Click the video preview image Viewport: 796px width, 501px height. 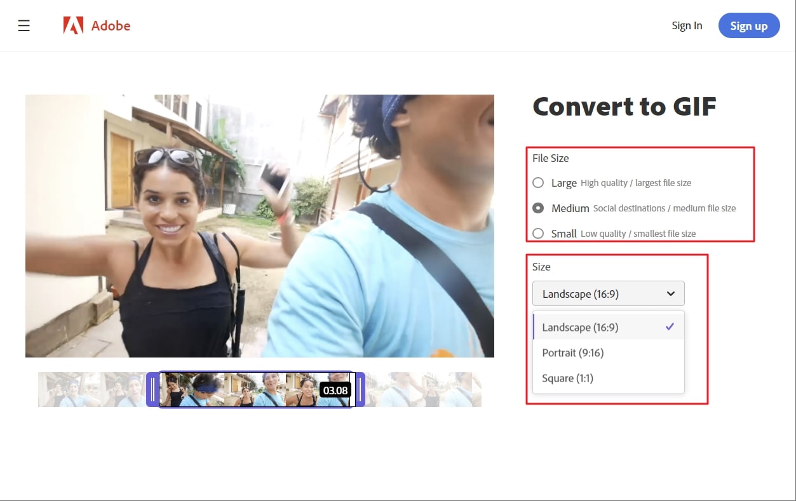(259, 225)
